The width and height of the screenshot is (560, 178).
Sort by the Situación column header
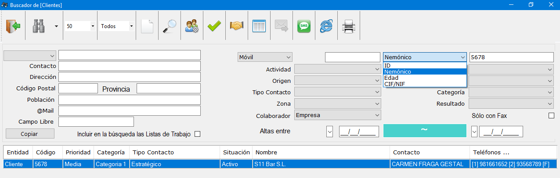tap(236, 152)
